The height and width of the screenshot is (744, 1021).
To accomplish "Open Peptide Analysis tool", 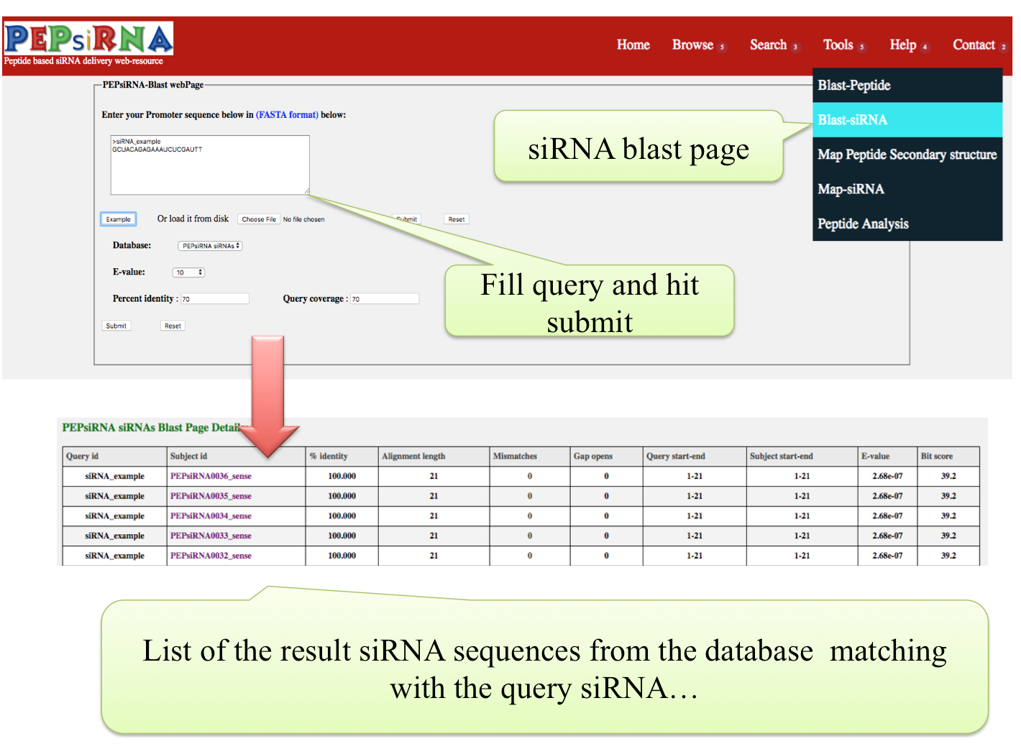I will 863,224.
